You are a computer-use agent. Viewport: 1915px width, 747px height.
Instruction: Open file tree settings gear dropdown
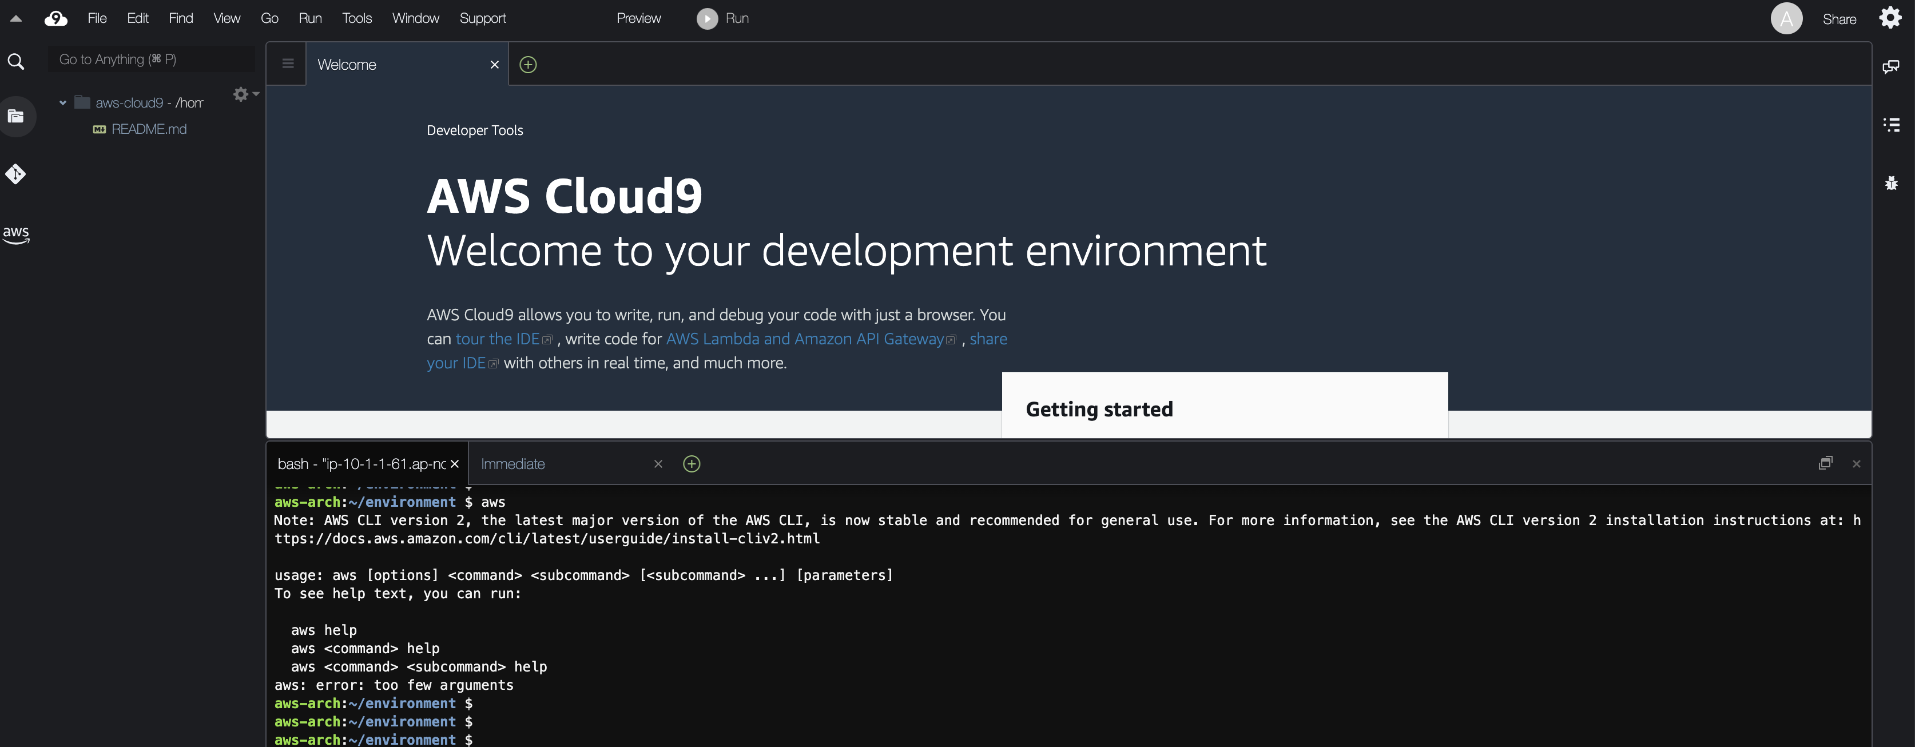pos(245,94)
